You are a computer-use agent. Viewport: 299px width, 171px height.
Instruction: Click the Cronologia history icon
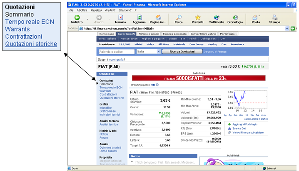click(236, 17)
